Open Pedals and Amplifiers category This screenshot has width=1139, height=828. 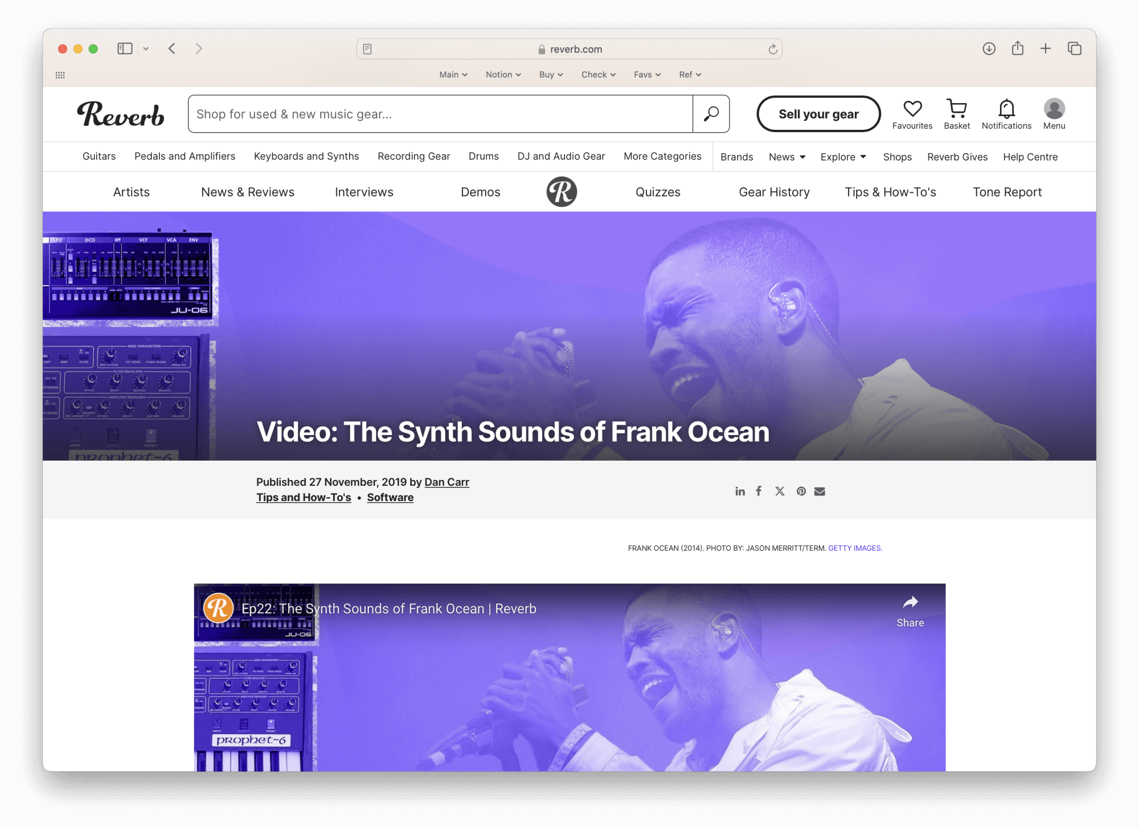[x=185, y=156]
